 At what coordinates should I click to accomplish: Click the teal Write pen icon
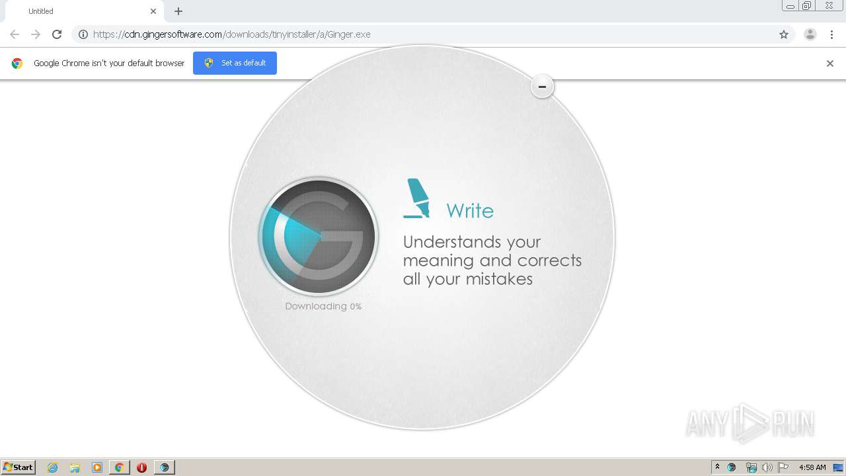tap(416, 198)
